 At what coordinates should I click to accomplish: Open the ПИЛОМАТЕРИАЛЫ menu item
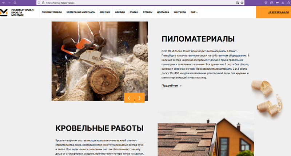click(52, 12)
